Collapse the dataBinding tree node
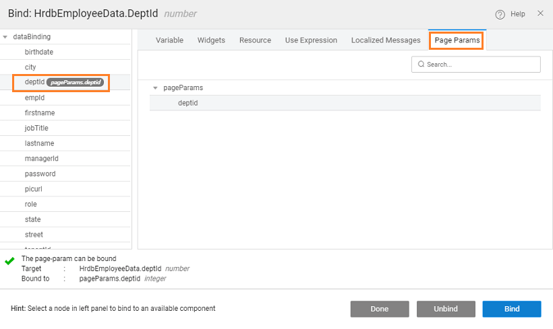The height and width of the screenshot is (329, 553). click(x=5, y=37)
